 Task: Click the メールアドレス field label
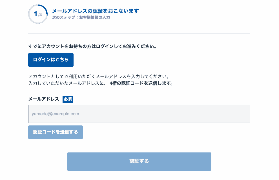click(44, 99)
